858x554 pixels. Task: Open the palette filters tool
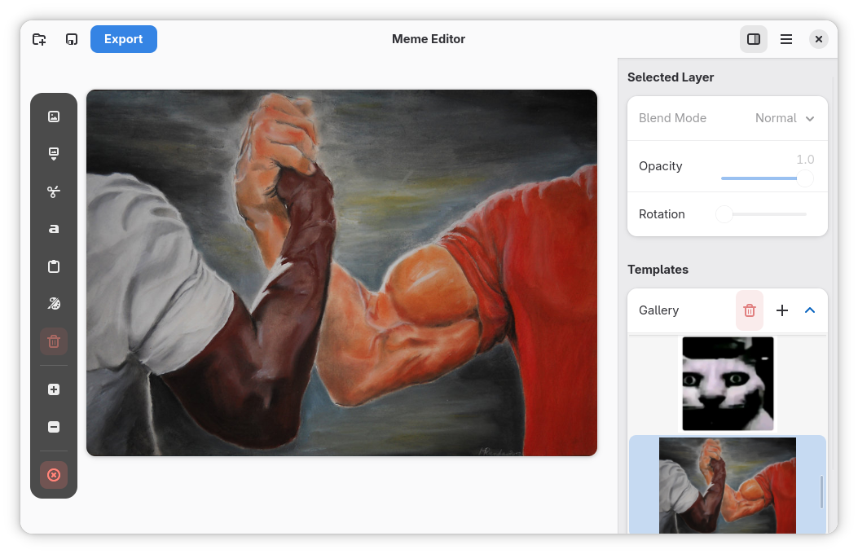coord(54,304)
